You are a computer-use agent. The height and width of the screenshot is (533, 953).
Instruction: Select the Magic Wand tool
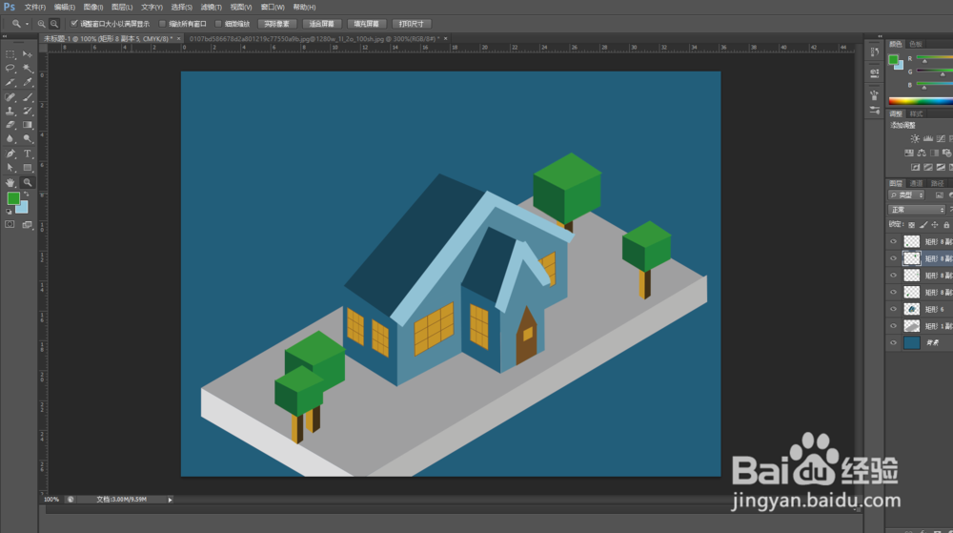click(x=28, y=69)
